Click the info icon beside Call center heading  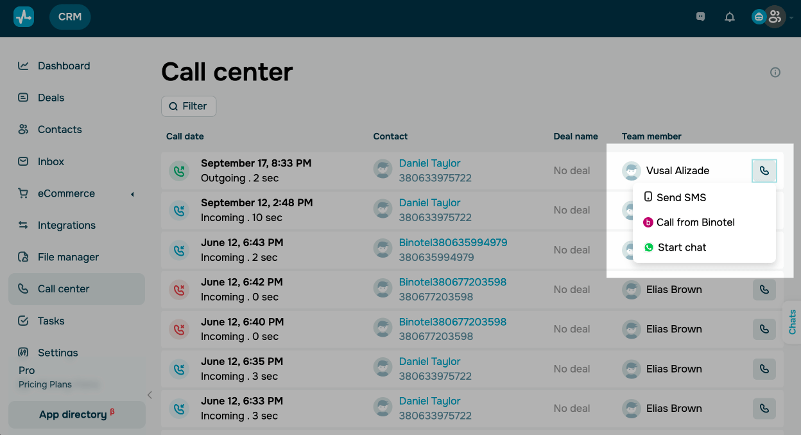pos(775,73)
